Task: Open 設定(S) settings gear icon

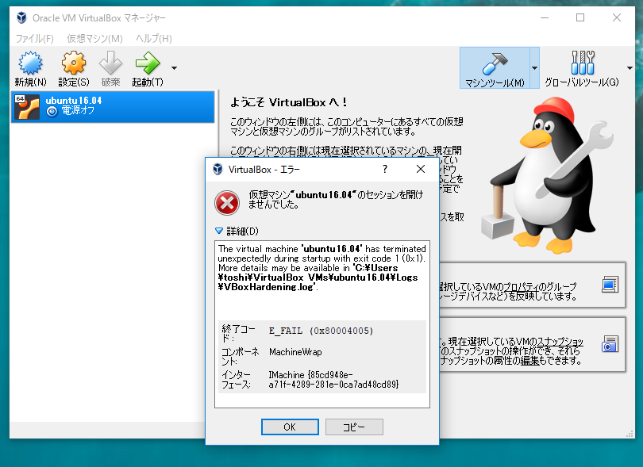Action: [74, 63]
